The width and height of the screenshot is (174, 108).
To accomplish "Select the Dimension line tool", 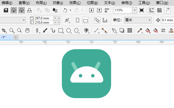I will [x=96, y=30].
